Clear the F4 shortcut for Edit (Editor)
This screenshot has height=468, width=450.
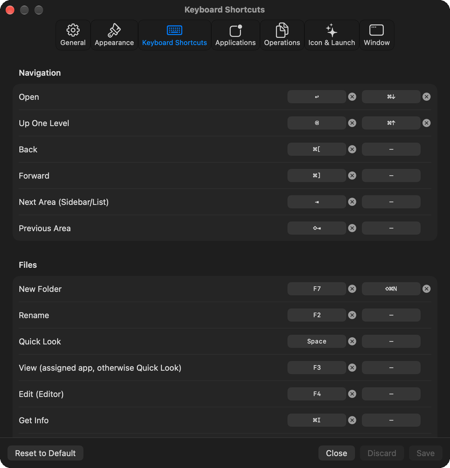(352, 393)
